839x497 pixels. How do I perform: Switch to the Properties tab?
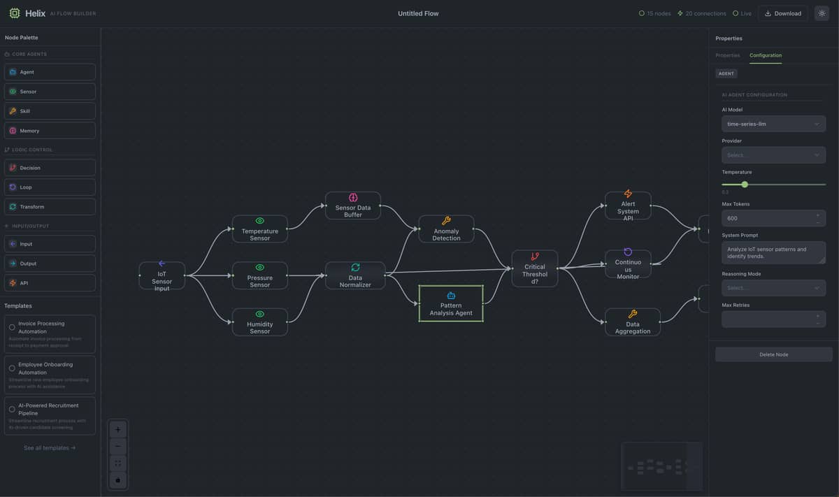click(x=727, y=55)
